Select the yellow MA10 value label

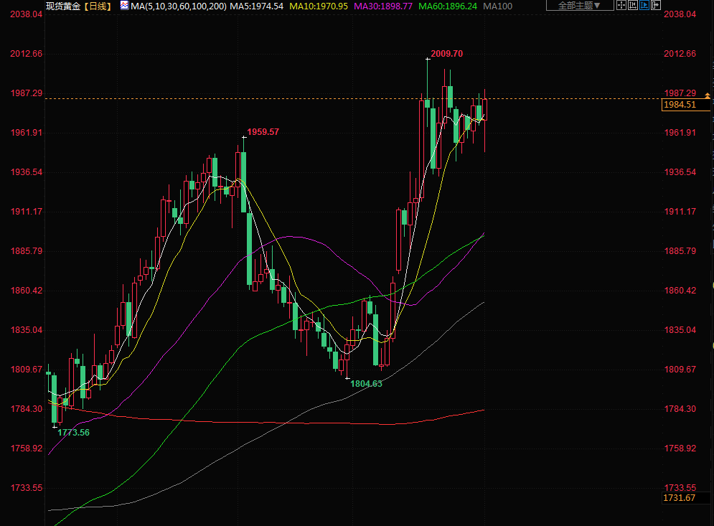pyautogui.click(x=319, y=6)
